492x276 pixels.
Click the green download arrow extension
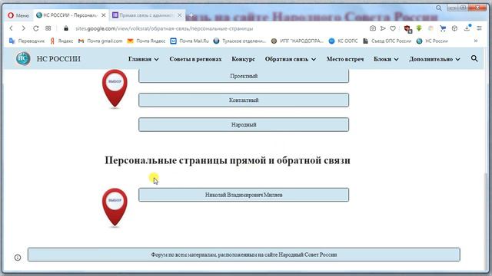tap(419, 28)
